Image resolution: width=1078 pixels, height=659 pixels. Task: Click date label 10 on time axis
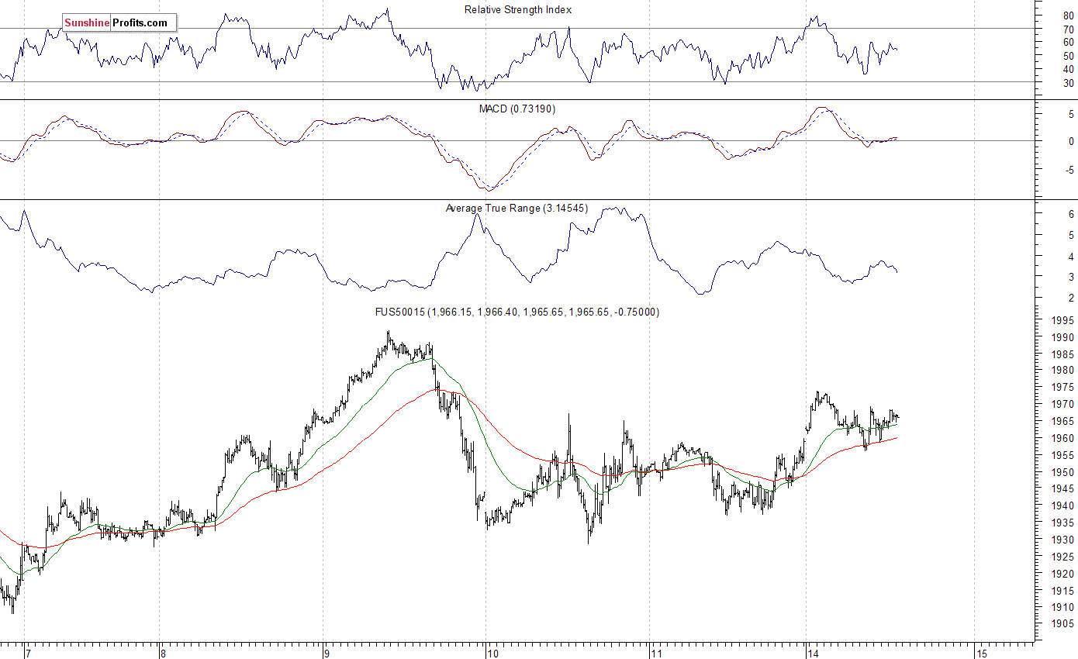(x=492, y=653)
